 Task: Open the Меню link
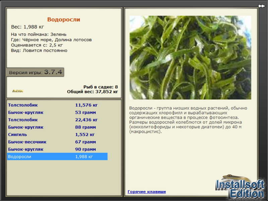click(18, 91)
